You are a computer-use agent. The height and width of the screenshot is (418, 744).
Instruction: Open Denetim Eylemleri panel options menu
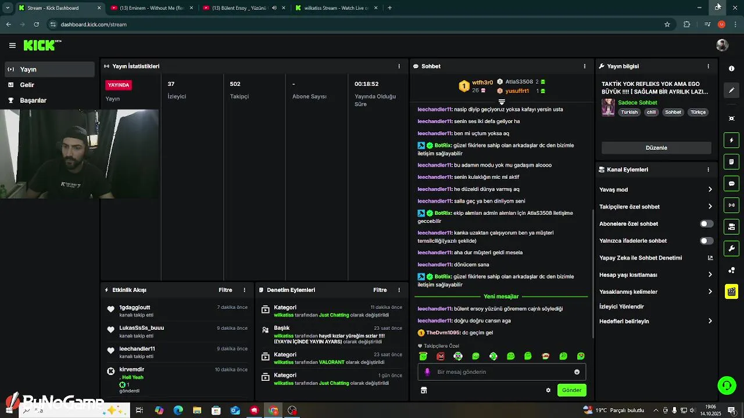pos(399,290)
